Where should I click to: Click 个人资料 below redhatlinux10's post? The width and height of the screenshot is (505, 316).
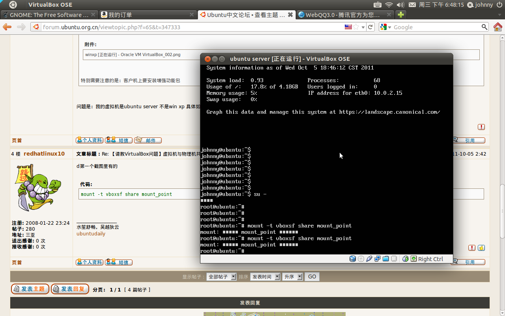tap(90, 262)
